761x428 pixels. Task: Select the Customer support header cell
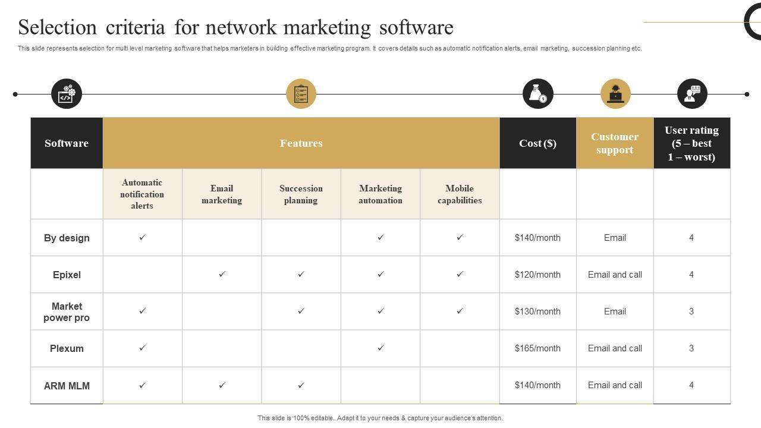coord(615,143)
